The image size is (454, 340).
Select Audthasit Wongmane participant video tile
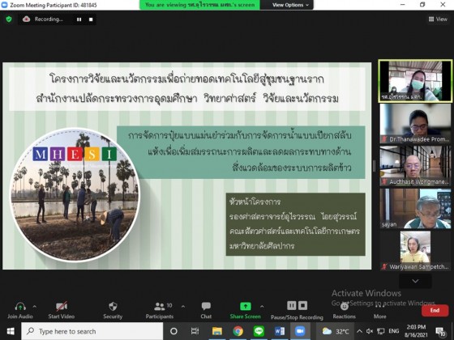click(x=415, y=166)
